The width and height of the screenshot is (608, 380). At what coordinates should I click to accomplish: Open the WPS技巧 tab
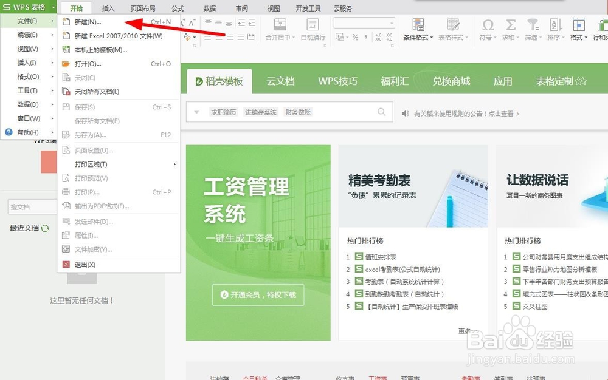(337, 81)
